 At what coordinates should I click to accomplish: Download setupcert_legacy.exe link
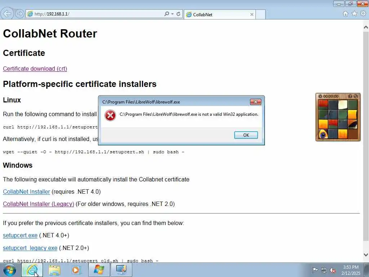tap(30, 248)
